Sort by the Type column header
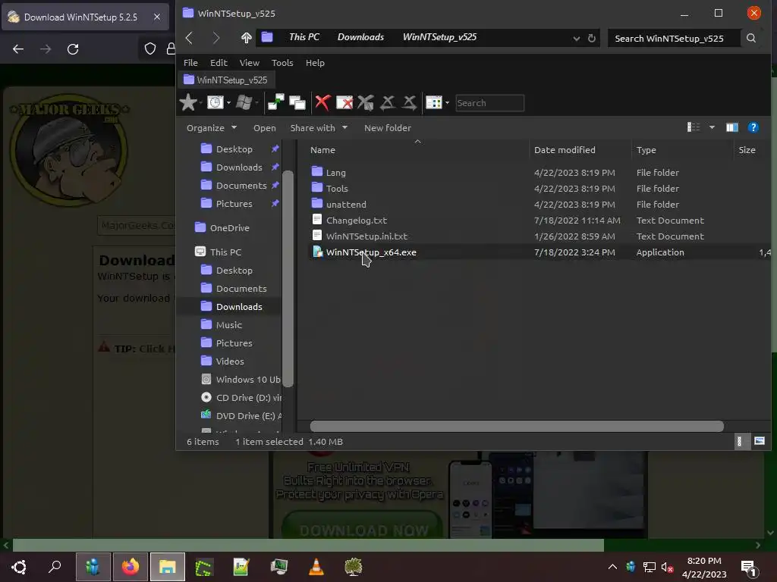 [646, 150]
